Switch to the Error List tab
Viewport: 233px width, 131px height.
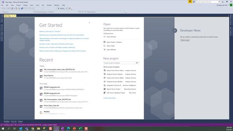14,121
